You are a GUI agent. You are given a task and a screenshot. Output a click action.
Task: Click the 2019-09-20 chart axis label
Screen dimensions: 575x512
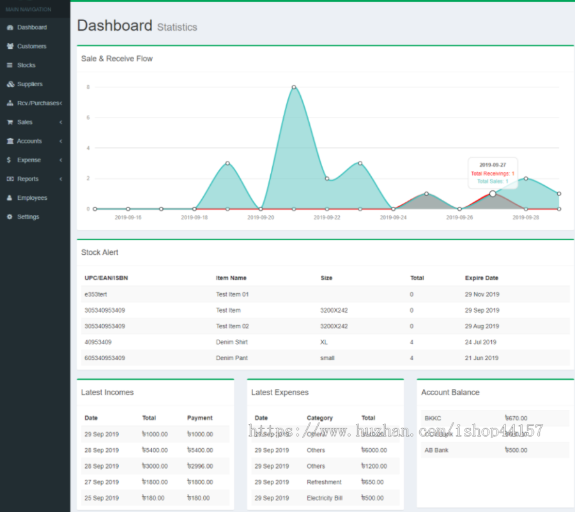click(261, 217)
